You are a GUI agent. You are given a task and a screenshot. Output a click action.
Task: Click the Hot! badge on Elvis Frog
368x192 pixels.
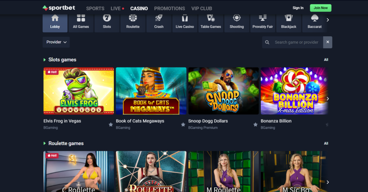pyautogui.click(x=52, y=72)
